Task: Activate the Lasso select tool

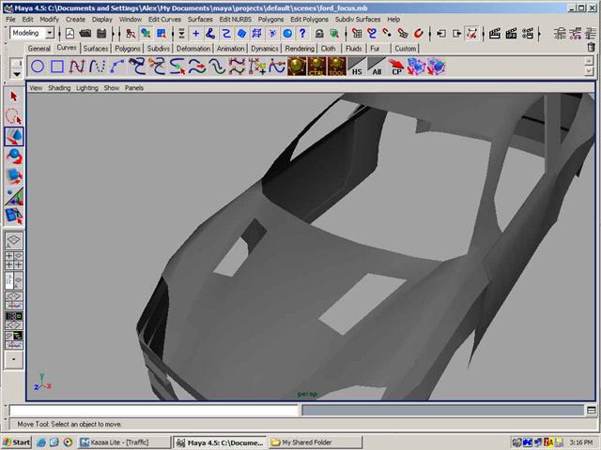Action: point(14,116)
